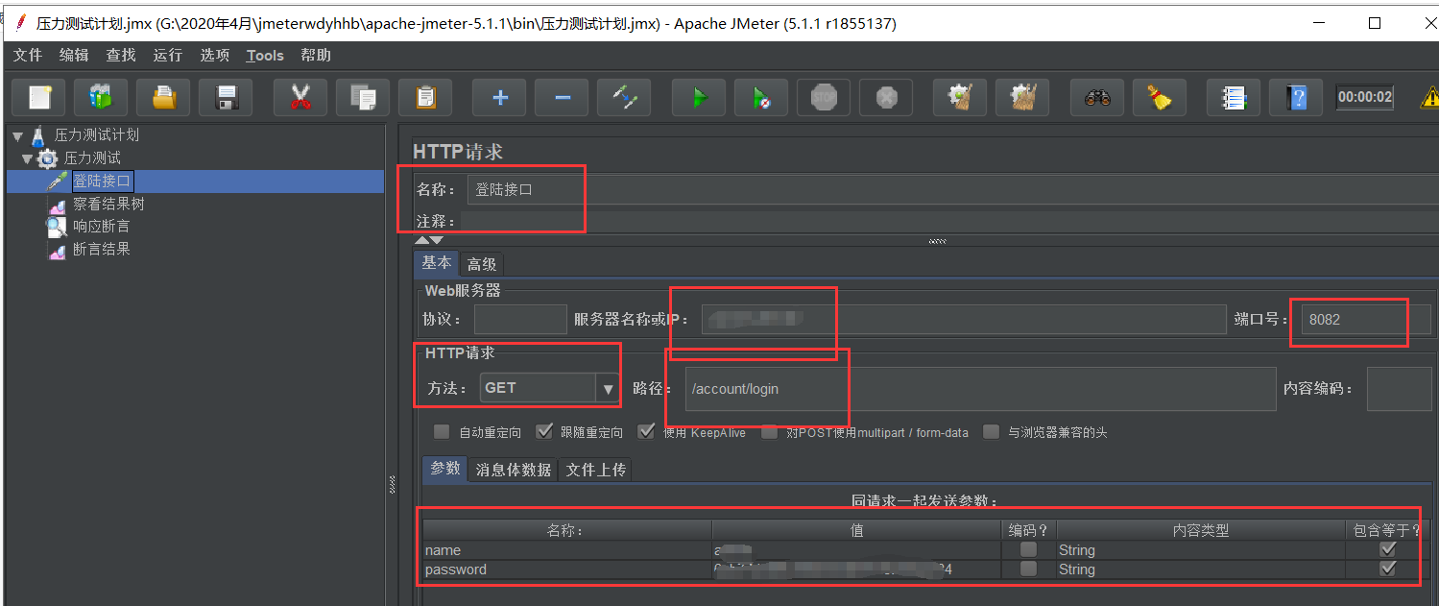Open the 查找 menu

[121, 56]
